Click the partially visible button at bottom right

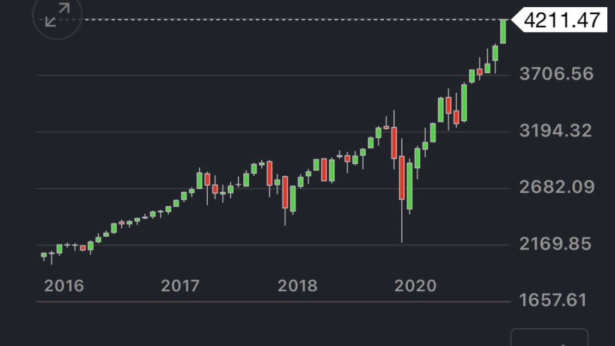[x=549, y=337]
